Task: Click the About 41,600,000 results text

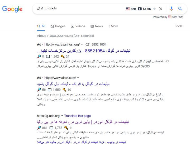Action: (65, 36)
